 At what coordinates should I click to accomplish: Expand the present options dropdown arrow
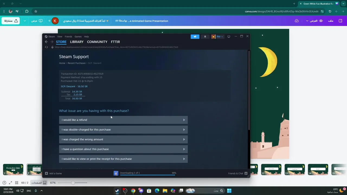point(25,21)
